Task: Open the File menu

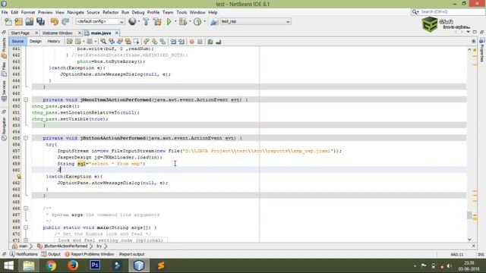Action: [x=5, y=12]
